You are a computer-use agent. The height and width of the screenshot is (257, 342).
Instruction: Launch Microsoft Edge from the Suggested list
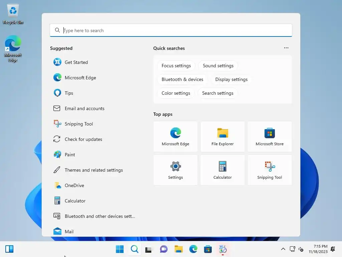pyautogui.click(x=95, y=78)
